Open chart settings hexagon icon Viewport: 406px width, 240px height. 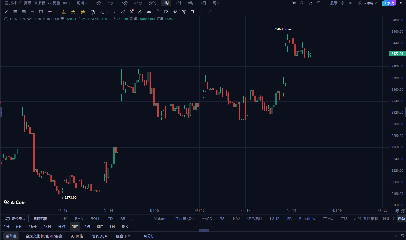pos(343,3)
